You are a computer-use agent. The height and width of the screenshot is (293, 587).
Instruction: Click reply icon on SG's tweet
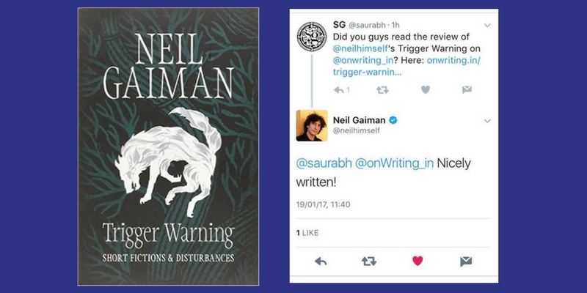point(339,89)
